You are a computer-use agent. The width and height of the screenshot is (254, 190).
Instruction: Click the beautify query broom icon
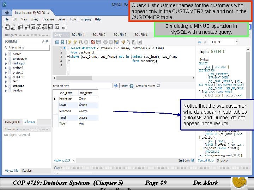[123, 42]
